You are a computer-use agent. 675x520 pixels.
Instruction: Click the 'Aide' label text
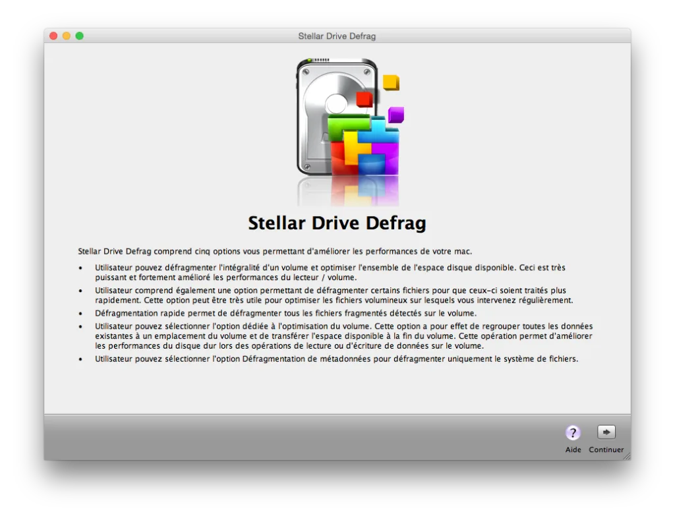tap(573, 449)
